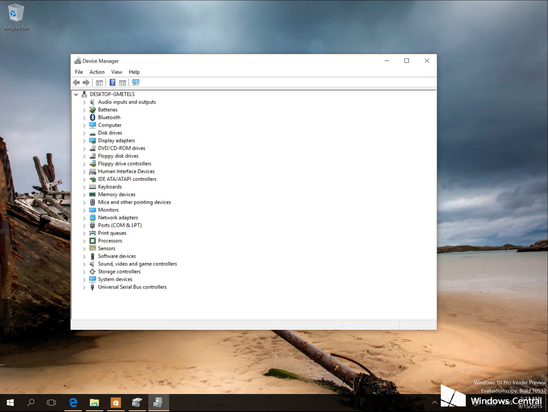Click the Batteries category icon
This screenshot has width=548, height=412.
[x=92, y=110]
